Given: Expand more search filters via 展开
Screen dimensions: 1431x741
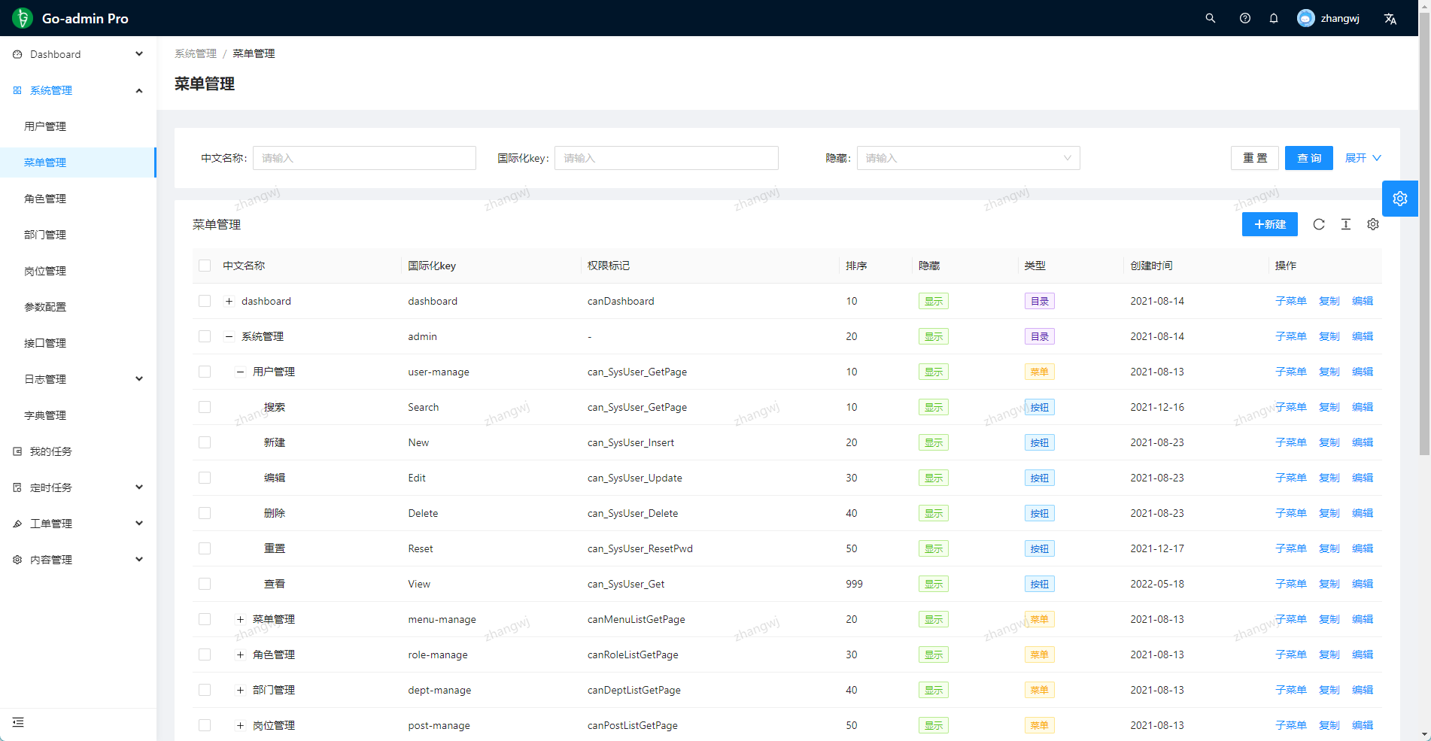Looking at the screenshot, I should (x=1363, y=158).
